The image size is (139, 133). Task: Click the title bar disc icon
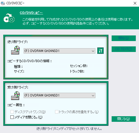(3, 3)
